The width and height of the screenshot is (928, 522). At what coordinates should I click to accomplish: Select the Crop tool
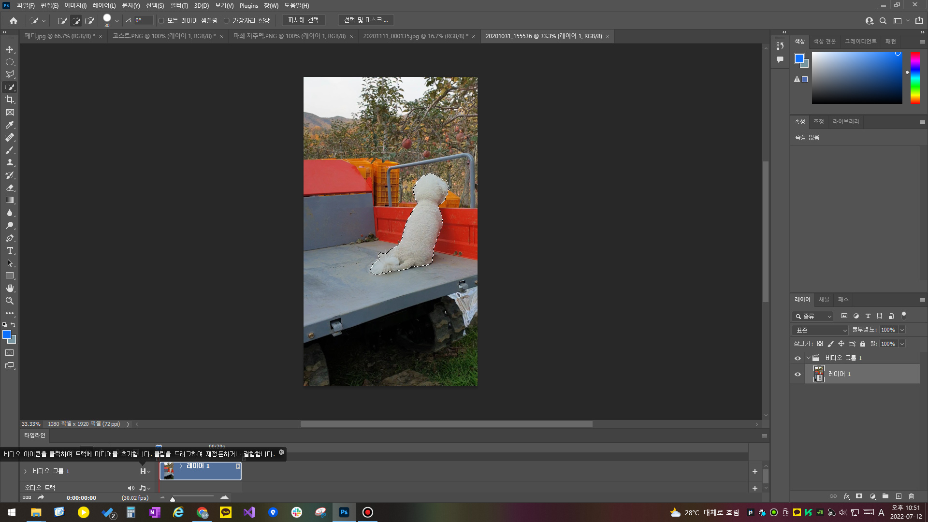[10, 100]
